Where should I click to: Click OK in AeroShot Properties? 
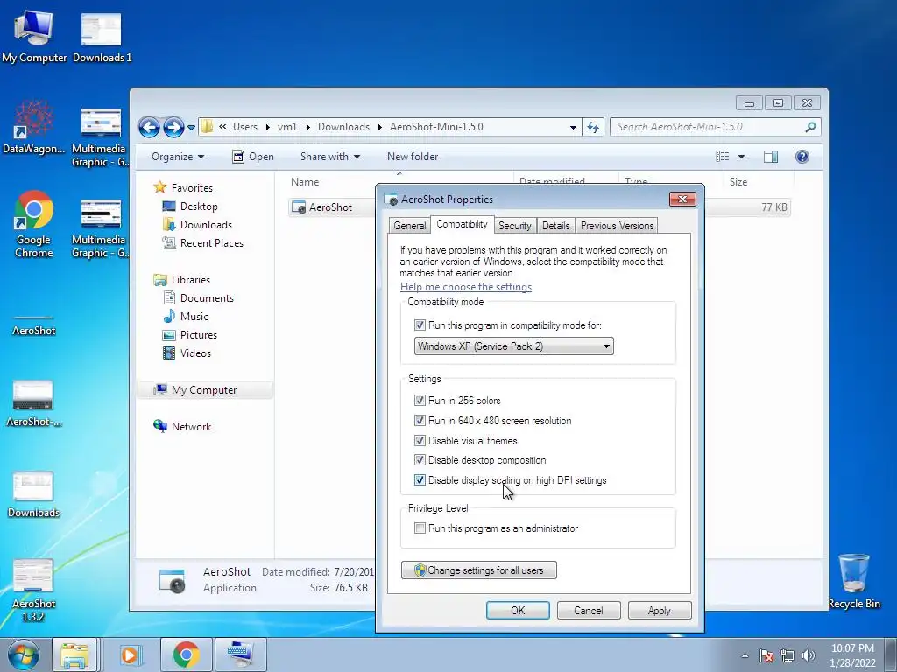coord(518,610)
